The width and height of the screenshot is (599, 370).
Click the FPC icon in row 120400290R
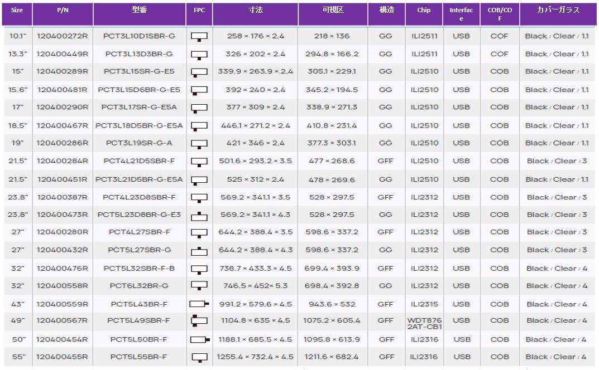tap(199, 108)
